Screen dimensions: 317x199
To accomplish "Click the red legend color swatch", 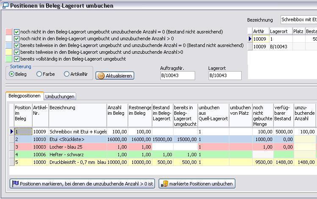I will point(9,32).
